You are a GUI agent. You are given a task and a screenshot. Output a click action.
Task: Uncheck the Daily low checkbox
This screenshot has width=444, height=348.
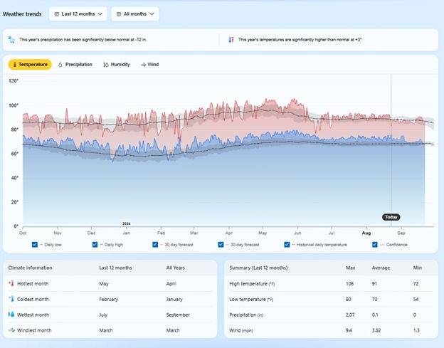click(x=35, y=245)
